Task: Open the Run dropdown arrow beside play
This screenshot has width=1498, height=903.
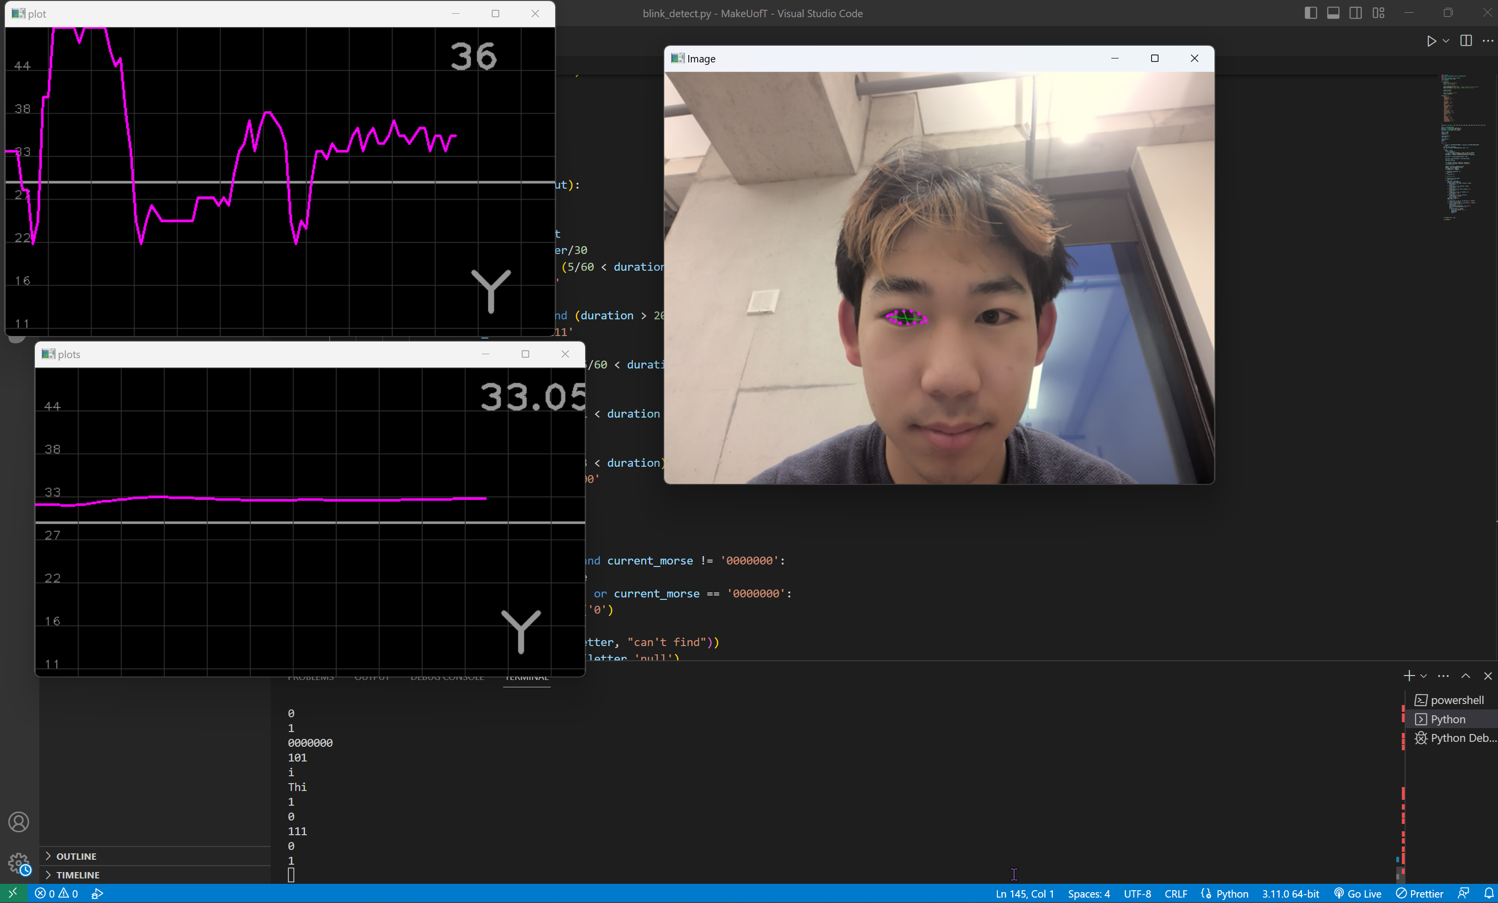Action: (x=1446, y=41)
